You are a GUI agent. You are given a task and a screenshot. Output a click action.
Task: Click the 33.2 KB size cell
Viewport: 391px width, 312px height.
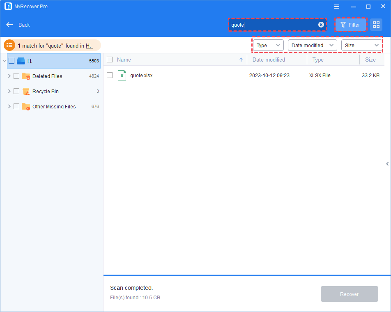click(370, 75)
